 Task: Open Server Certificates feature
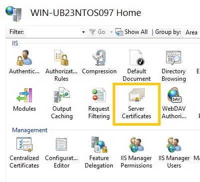(x=137, y=104)
